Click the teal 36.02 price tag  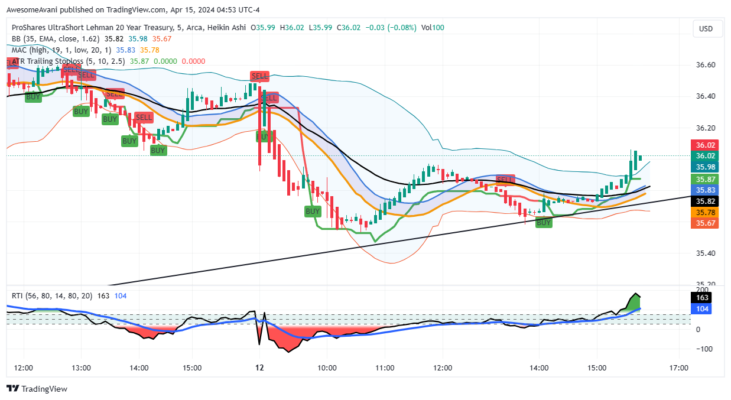(x=706, y=156)
